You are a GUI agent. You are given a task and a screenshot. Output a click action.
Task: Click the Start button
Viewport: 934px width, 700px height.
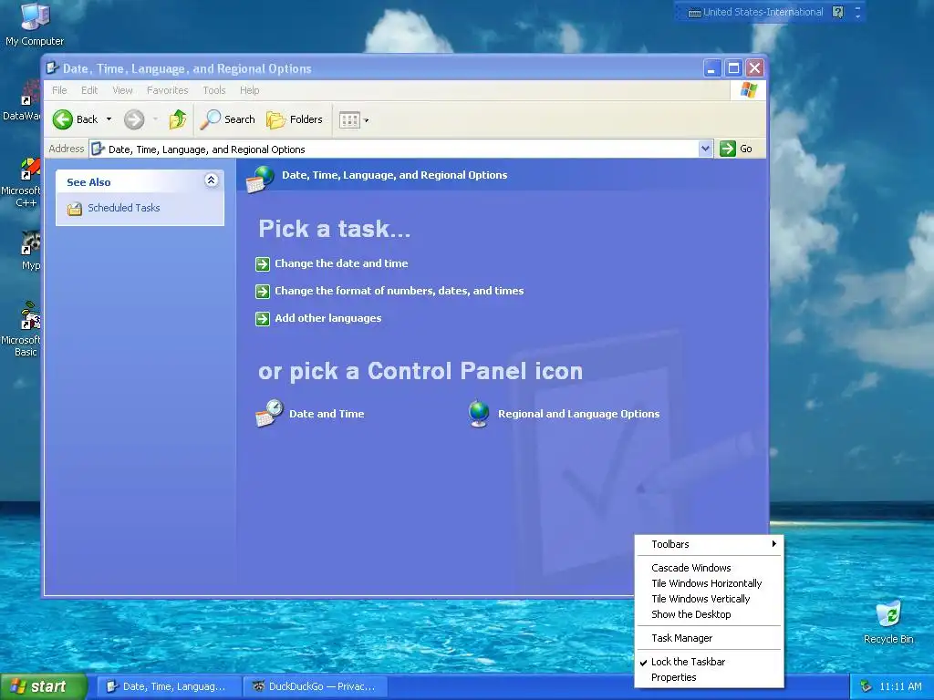(43, 686)
